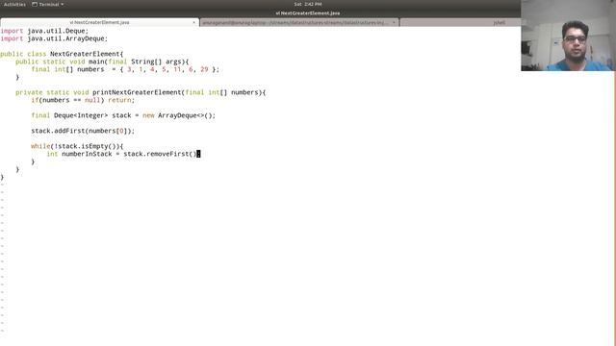Viewport: 616px width, 346px height.
Task: Open the Activities overview
Action: coord(14,4)
